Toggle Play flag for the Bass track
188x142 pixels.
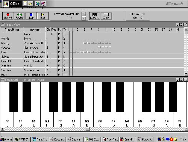[x=59, y=52]
